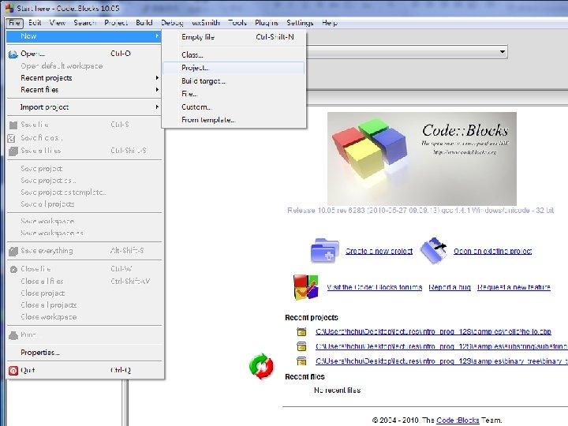Choose Project... from New submenu

click(234, 68)
